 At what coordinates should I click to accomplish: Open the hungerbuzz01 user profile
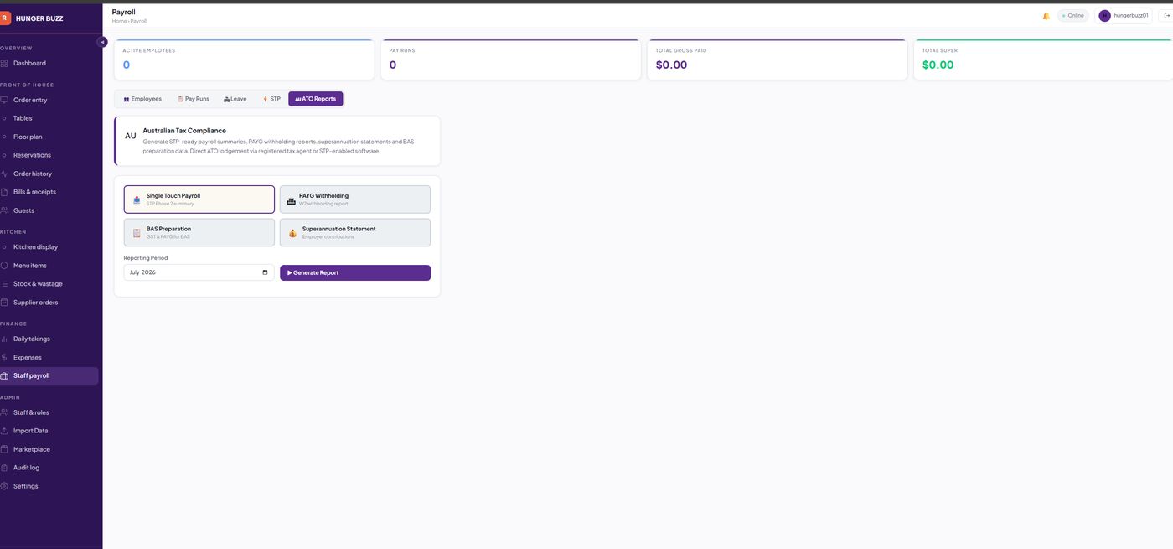[x=1124, y=16]
